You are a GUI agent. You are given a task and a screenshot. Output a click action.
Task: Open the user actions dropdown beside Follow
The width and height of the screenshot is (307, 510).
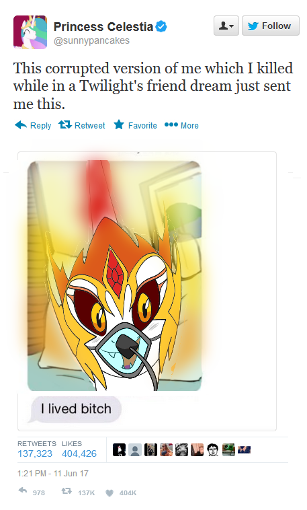click(226, 26)
